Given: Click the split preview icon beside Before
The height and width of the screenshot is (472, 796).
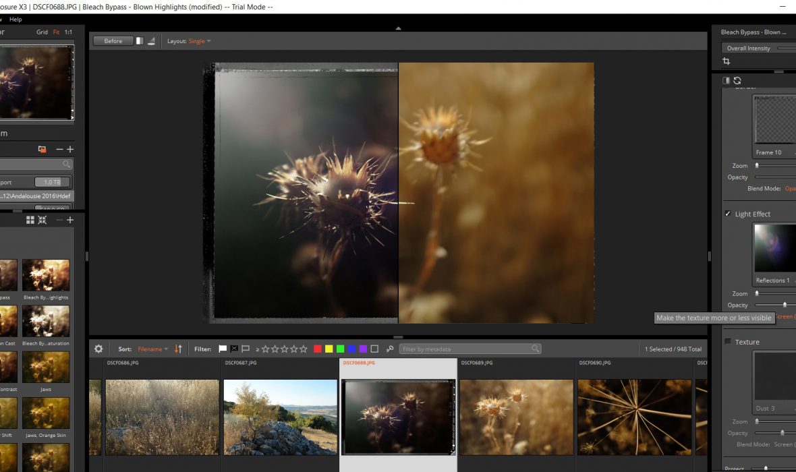Looking at the screenshot, I should (x=140, y=41).
